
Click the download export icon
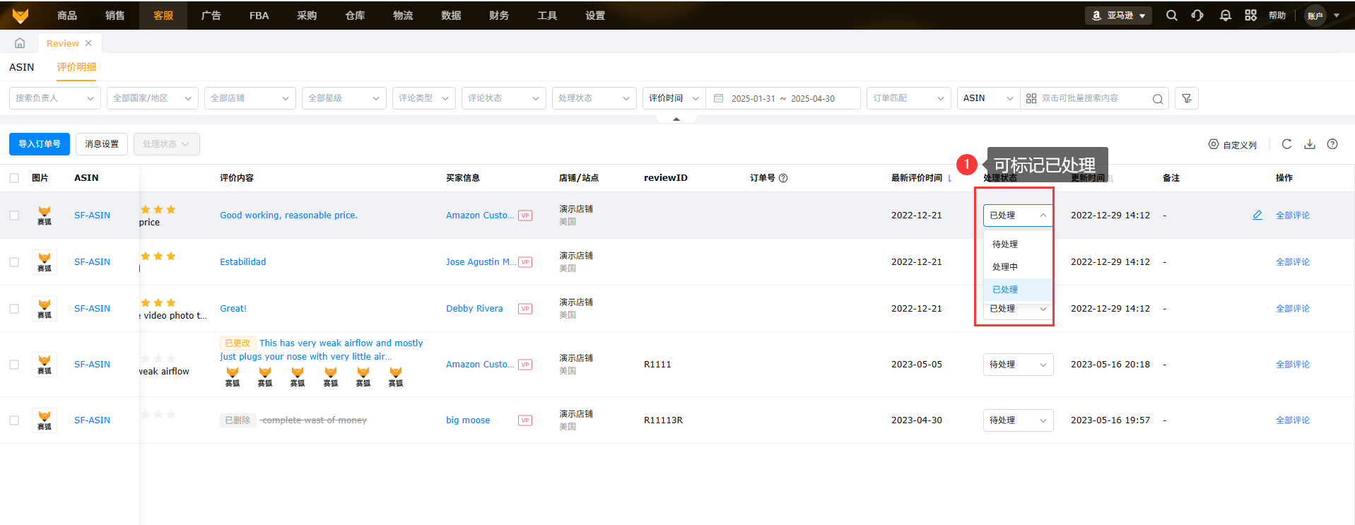click(1310, 144)
